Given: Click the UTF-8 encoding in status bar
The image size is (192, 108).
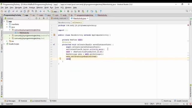Looking at the screenshot, I should [x=159, y=104].
